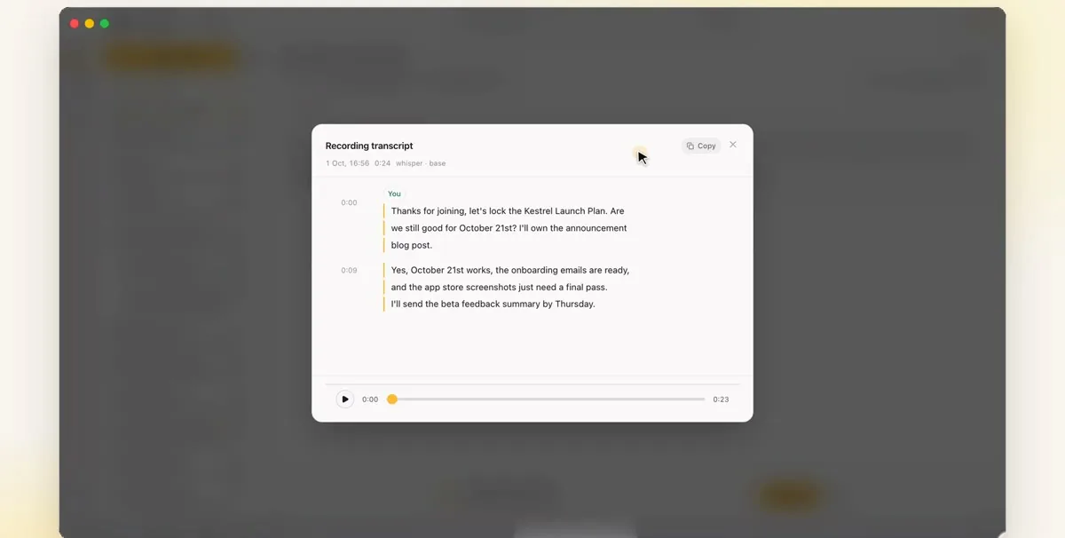The width and height of the screenshot is (1065, 538).
Task: Click the 0:00 elapsed time beside play button
Action: click(370, 400)
